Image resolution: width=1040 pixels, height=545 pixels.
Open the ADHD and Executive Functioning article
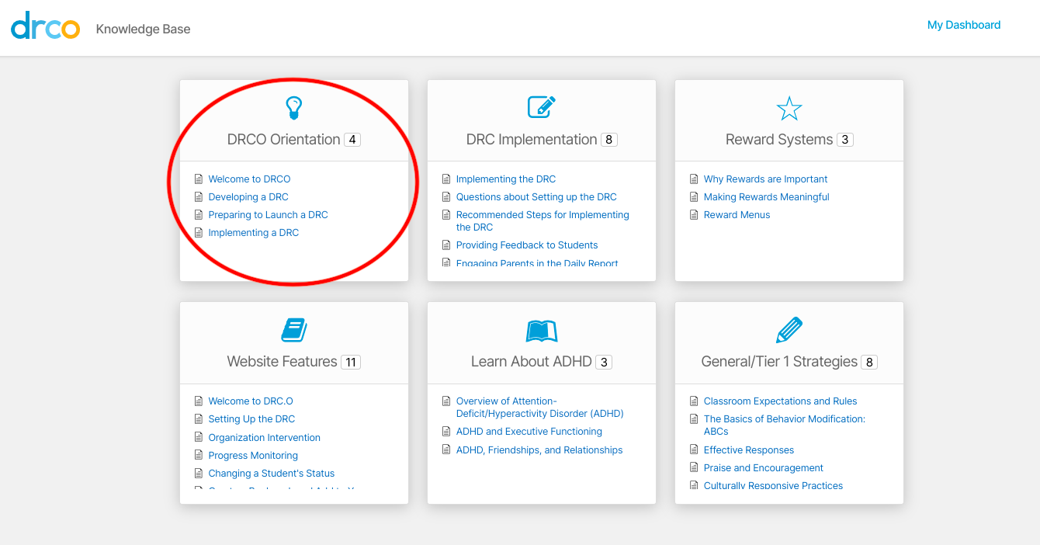(529, 431)
